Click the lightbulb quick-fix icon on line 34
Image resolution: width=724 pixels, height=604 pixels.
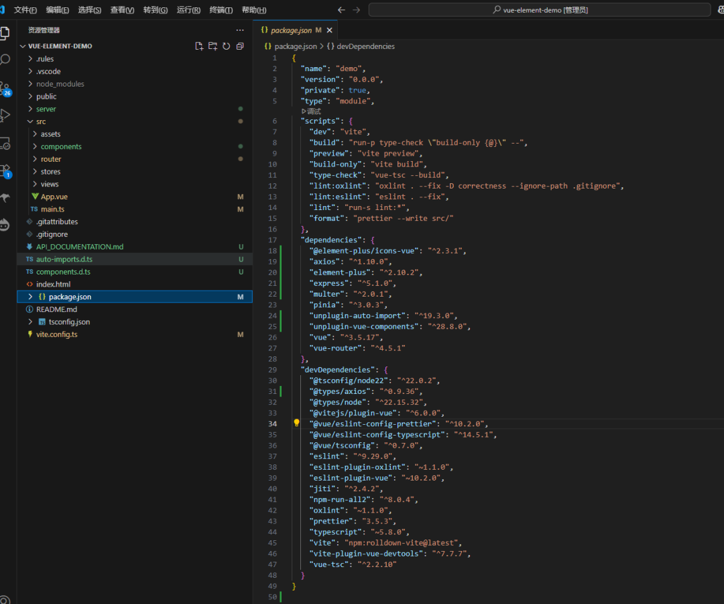[x=296, y=423]
